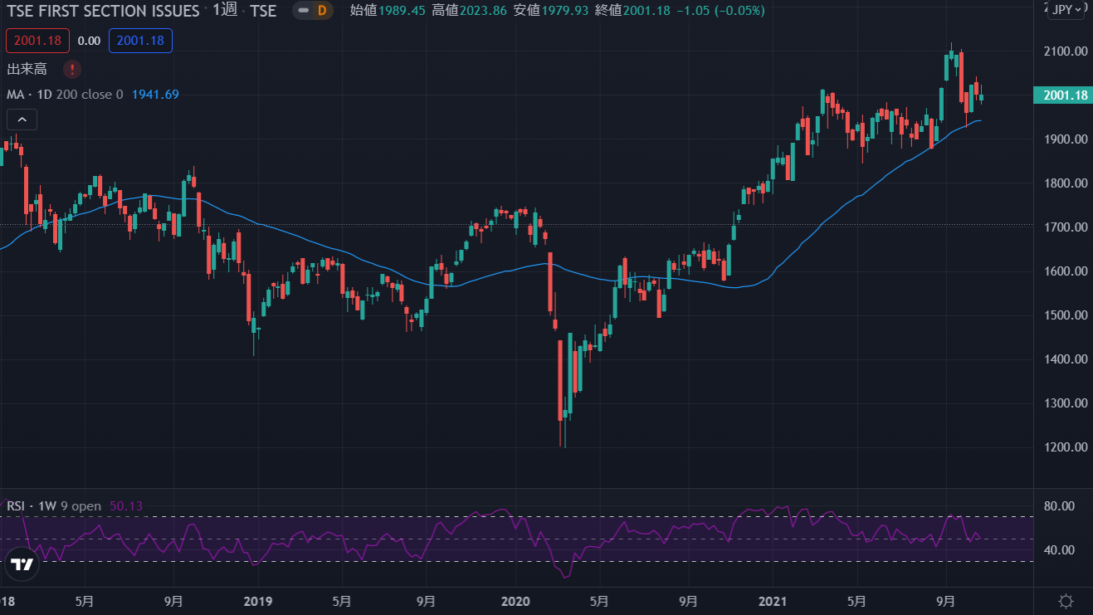Collapse the indicator legend with the chevron
1093x615 pixels.
click(22, 120)
